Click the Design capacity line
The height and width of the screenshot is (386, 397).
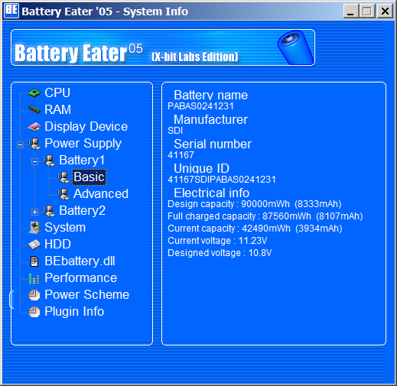point(255,204)
